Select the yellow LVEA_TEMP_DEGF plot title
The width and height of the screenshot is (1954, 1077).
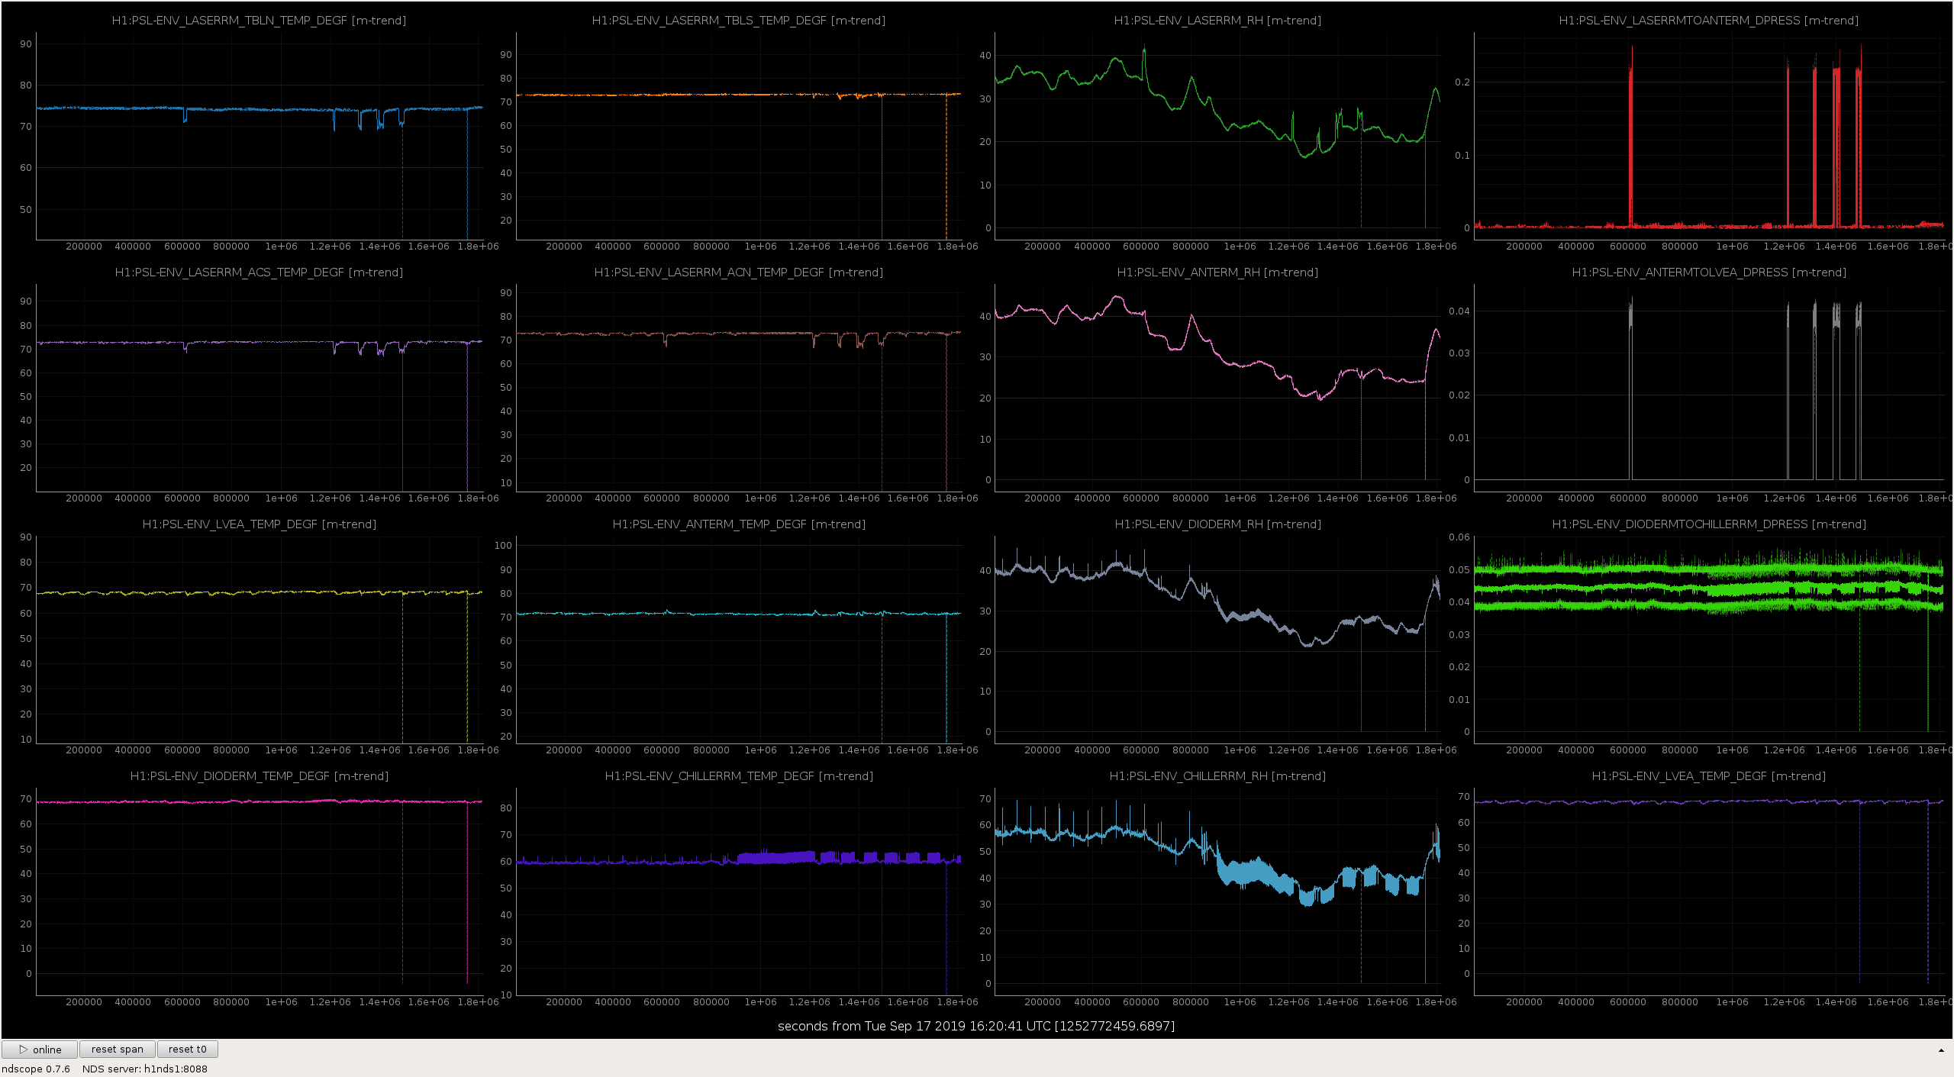(x=259, y=524)
